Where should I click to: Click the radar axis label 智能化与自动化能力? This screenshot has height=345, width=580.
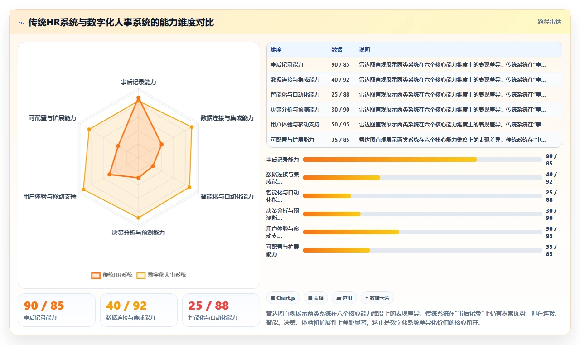coord(227,196)
